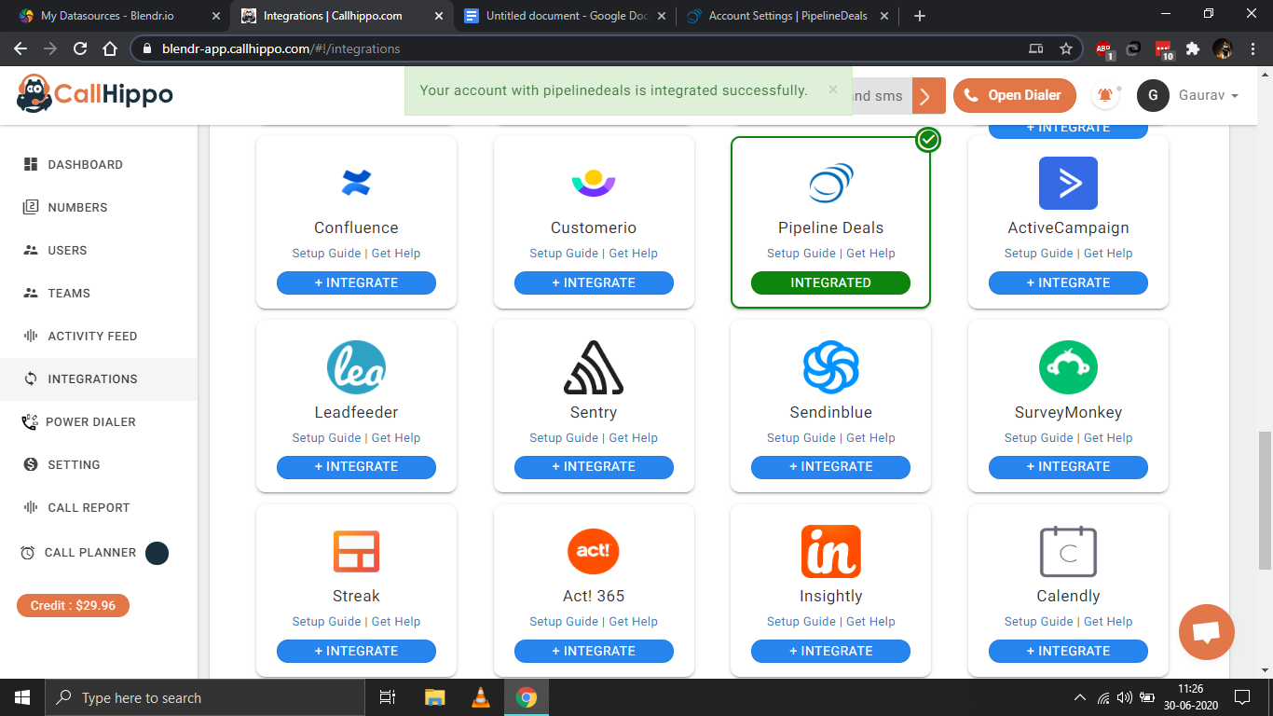Open Setup Guide for Calendly
The width and height of the screenshot is (1273, 716).
click(x=1038, y=622)
